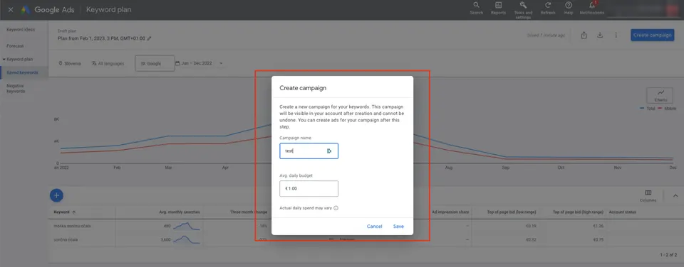Screen dimensions: 684x267
Task: Close the Keyword plan with the X icon
Action: pos(11,9)
